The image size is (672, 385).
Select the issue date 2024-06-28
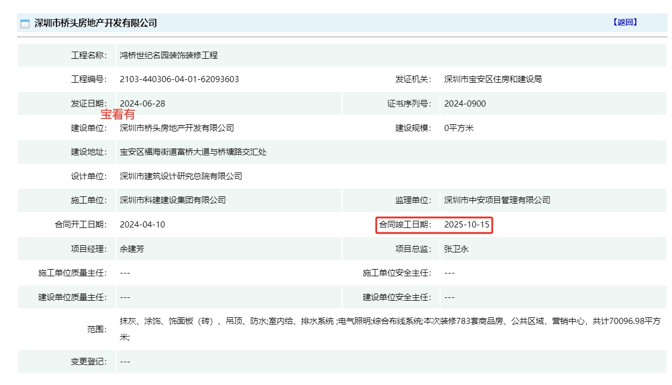(142, 104)
